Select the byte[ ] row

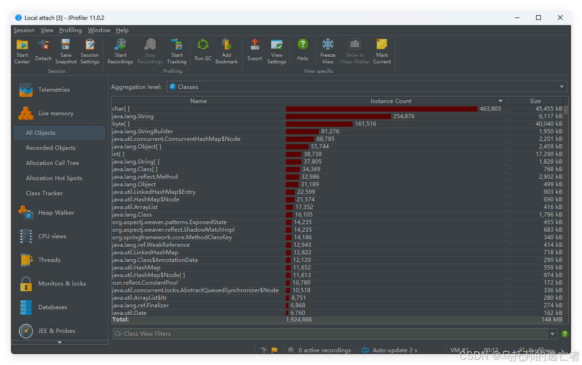(337, 124)
